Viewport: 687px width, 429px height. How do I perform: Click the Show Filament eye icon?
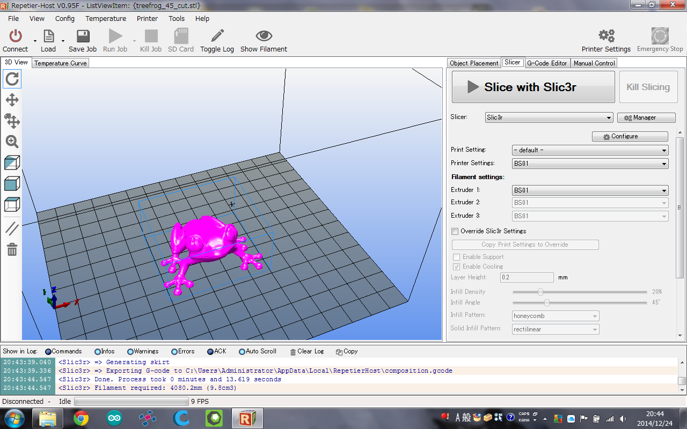pyautogui.click(x=264, y=36)
